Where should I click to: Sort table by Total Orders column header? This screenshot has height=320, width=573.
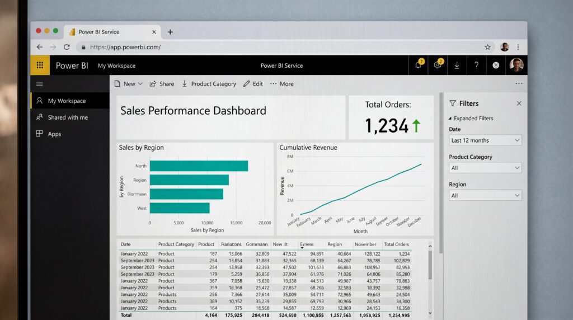tap(397, 244)
